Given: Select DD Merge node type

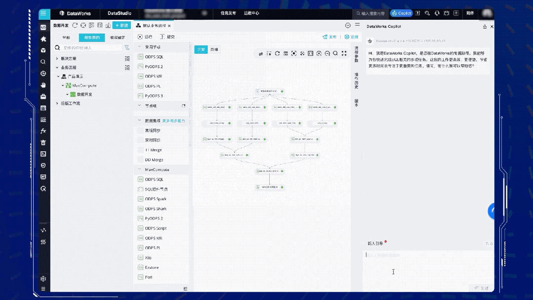Looking at the screenshot, I should pyautogui.click(x=154, y=160).
